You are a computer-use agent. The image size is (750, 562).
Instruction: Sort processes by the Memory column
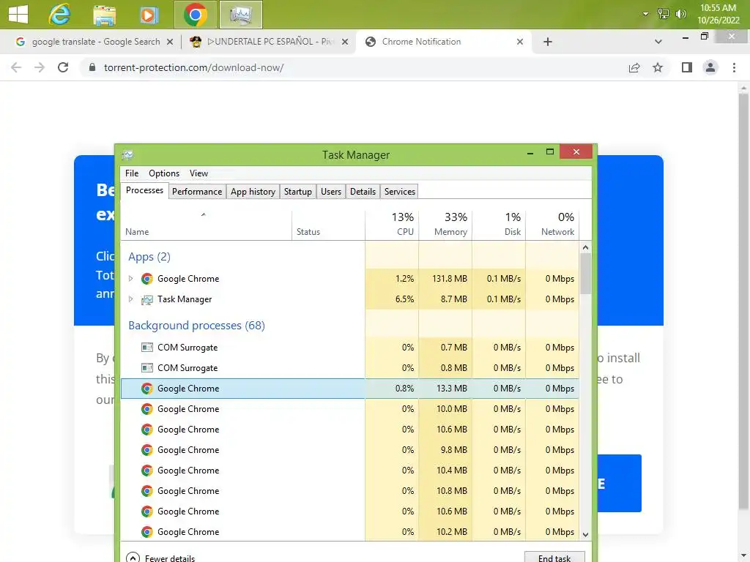coord(445,225)
